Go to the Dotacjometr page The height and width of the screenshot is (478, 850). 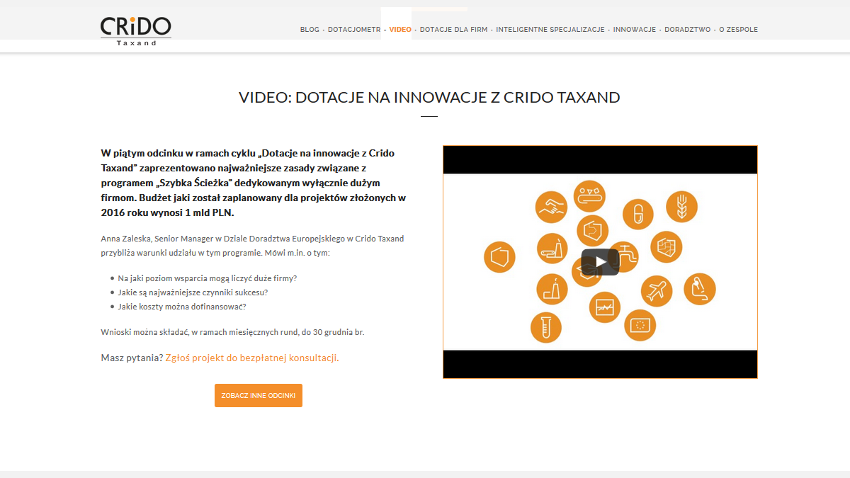click(354, 30)
